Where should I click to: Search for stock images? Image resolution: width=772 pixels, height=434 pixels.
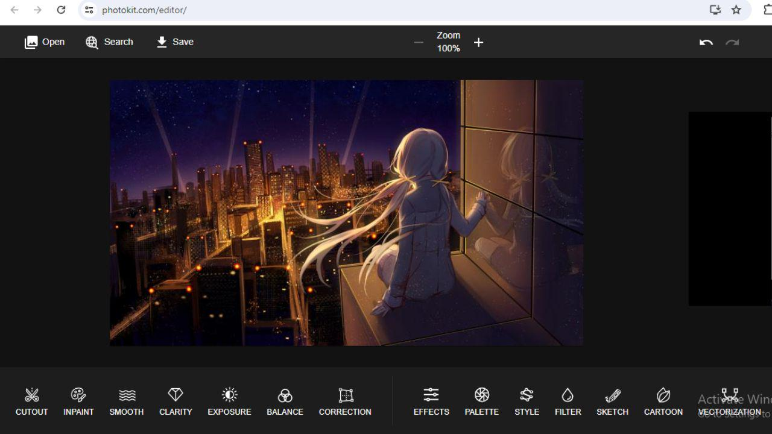[x=109, y=42]
